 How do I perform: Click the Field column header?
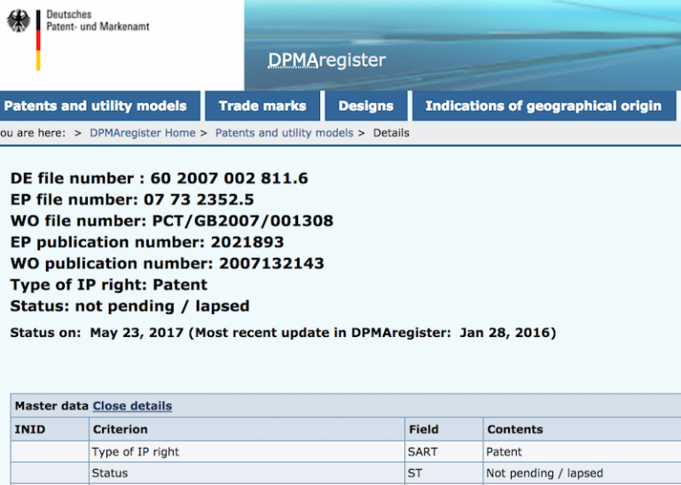click(444, 429)
